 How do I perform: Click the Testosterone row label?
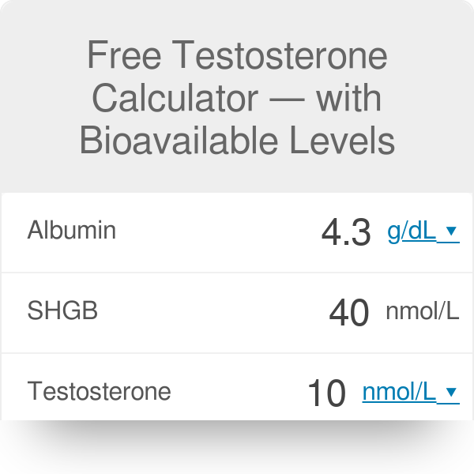point(99,391)
